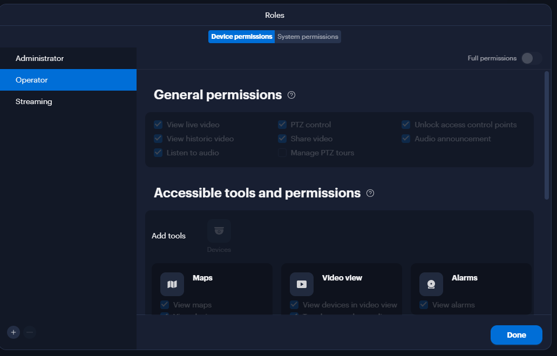Viewport: 557px width, 356px height.
Task: Select the Operator role
Action: pos(68,80)
